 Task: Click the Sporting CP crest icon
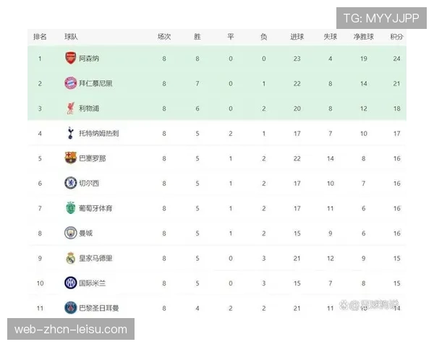coord(70,208)
